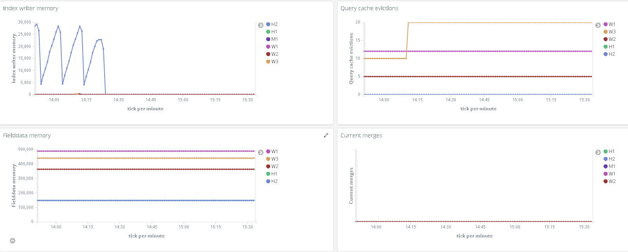Select the Query cache evictions panel title

coord(369,8)
